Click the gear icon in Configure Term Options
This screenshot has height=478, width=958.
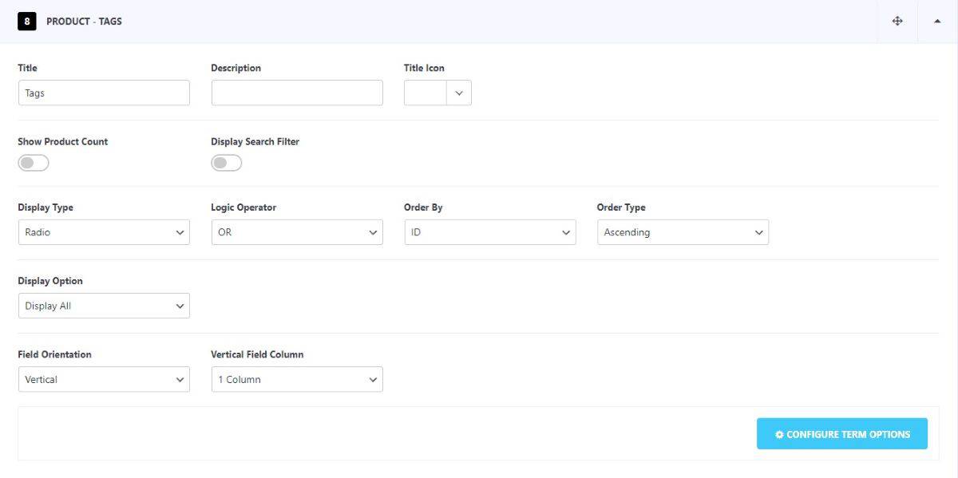tap(779, 435)
